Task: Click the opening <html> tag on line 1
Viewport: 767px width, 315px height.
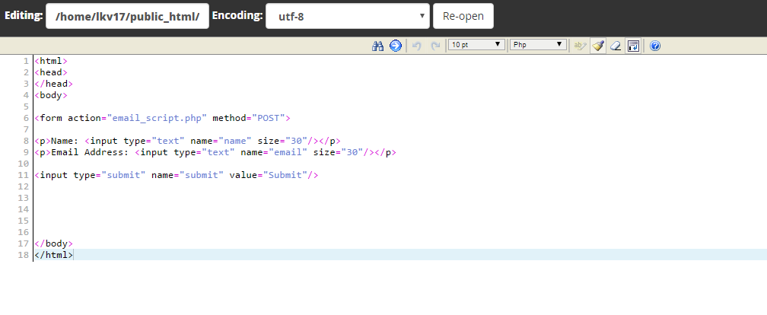Action: tap(51, 61)
